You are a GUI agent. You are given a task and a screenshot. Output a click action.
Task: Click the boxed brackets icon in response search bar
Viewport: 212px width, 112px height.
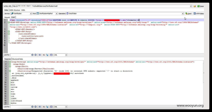point(51,107)
